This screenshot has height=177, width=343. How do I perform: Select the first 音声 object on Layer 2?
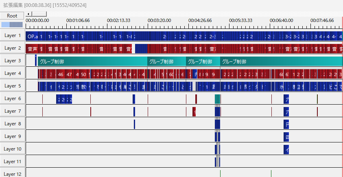pyautogui.click(x=31, y=48)
